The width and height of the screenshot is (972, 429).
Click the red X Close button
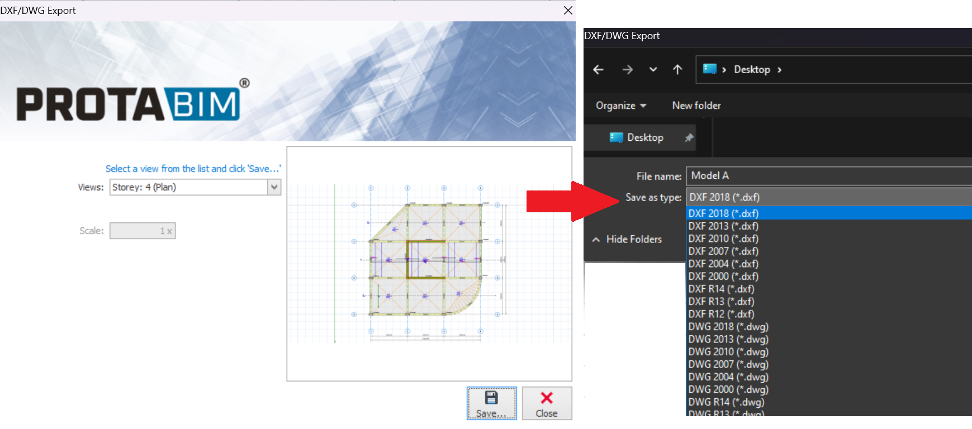click(547, 403)
